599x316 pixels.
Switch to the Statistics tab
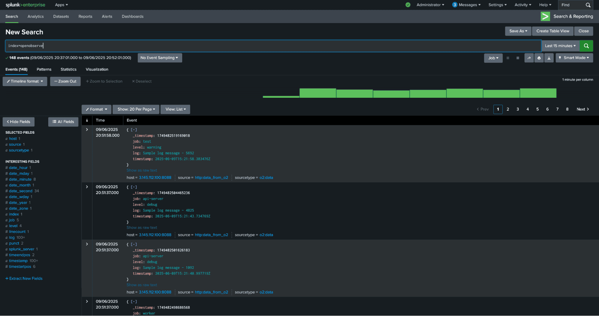pos(68,69)
